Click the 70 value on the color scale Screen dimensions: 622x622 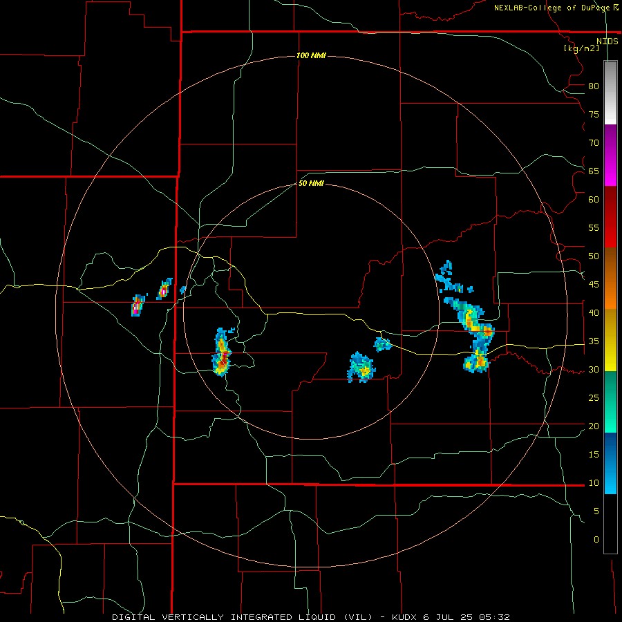(x=594, y=143)
